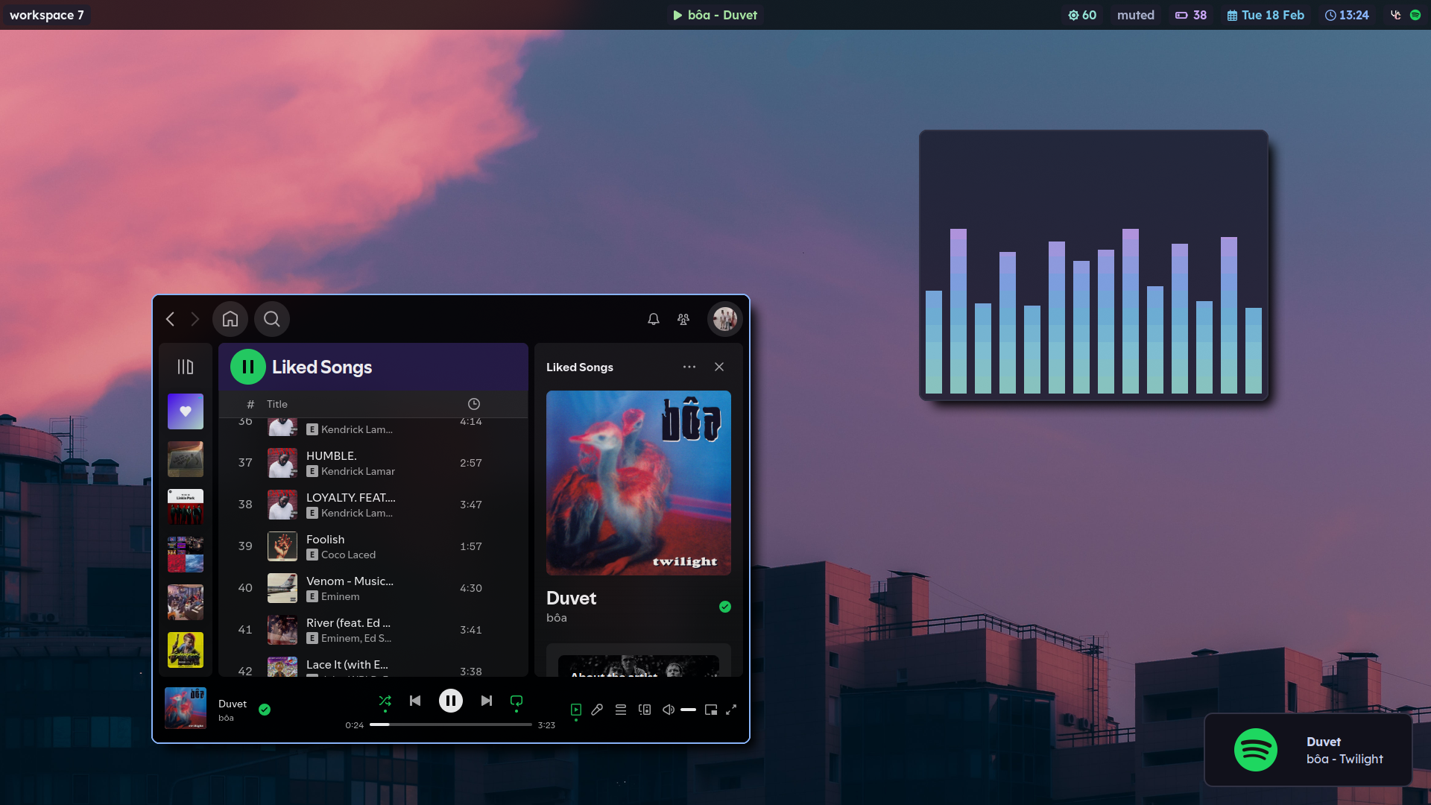This screenshot has height=805, width=1431.
Task: Toggle the liked checkmark in the bottom player bar
Action: [x=265, y=710]
